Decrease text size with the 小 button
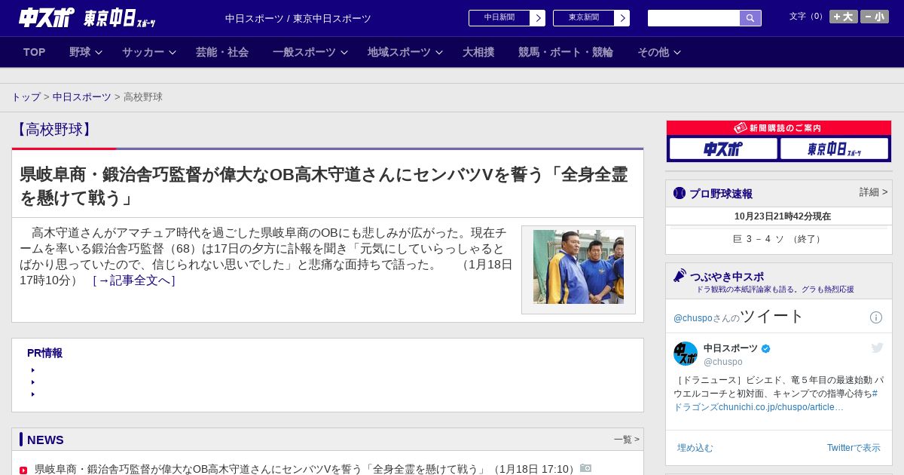904x475 pixels. click(875, 17)
